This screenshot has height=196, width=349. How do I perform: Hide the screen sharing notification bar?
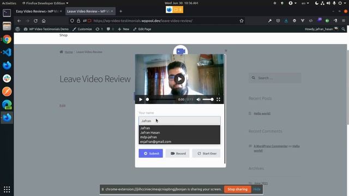(x=257, y=189)
